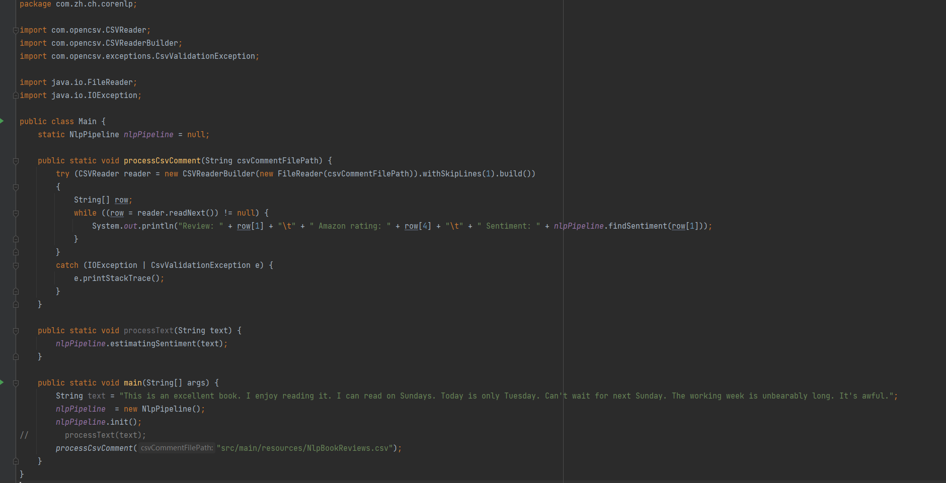The width and height of the screenshot is (946, 483).
Task: Fold the main method body
Action: point(16,383)
